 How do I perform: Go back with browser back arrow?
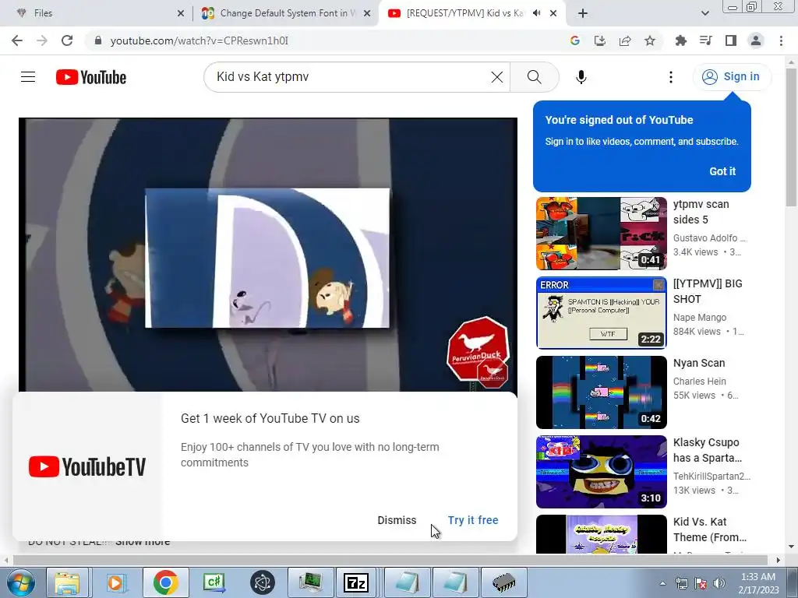click(x=17, y=40)
